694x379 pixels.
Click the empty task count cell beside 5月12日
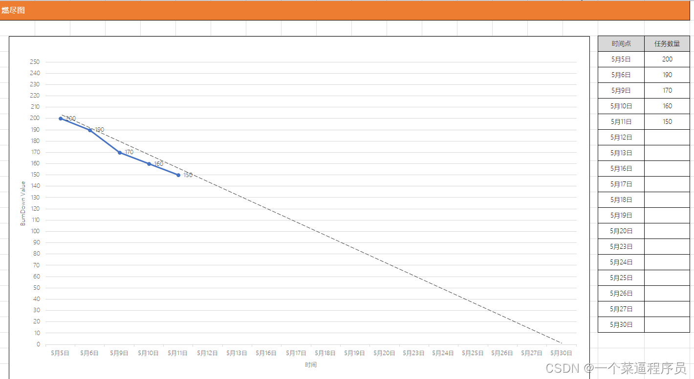pyautogui.click(x=667, y=137)
